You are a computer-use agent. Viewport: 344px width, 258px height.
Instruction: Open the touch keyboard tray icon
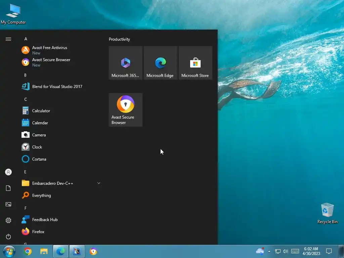[x=295, y=251]
